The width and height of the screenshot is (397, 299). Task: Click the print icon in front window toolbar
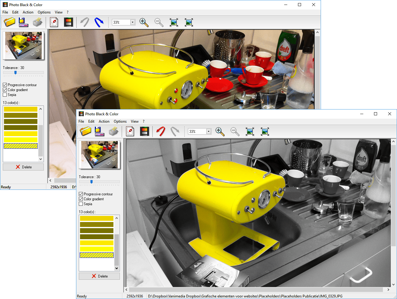coord(113,132)
